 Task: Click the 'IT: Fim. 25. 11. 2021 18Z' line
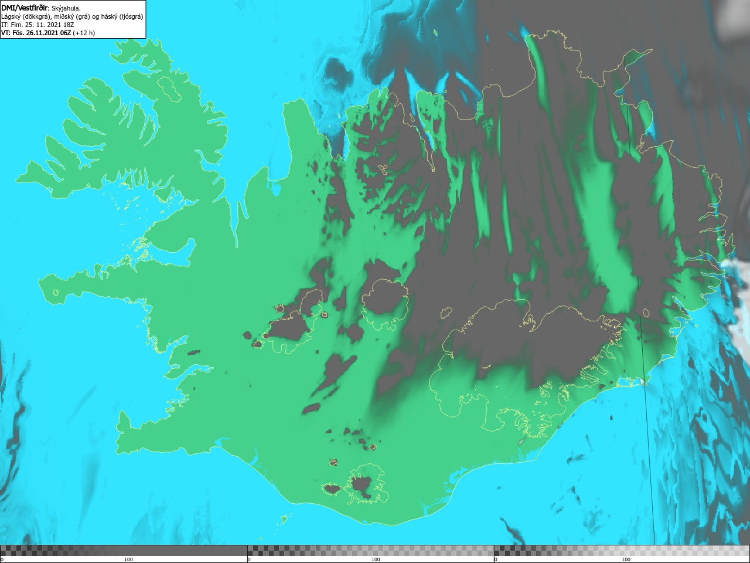click(37, 25)
